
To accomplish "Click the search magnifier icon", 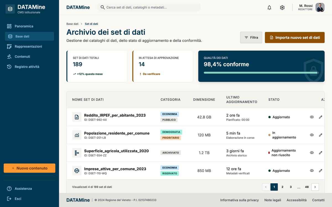I will pos(103,7).
